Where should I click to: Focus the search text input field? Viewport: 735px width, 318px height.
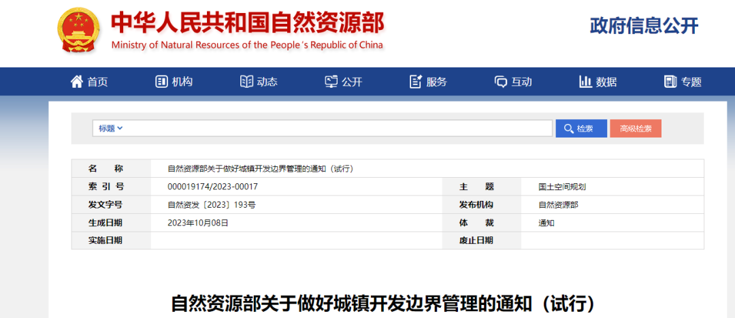pos(337,128)
